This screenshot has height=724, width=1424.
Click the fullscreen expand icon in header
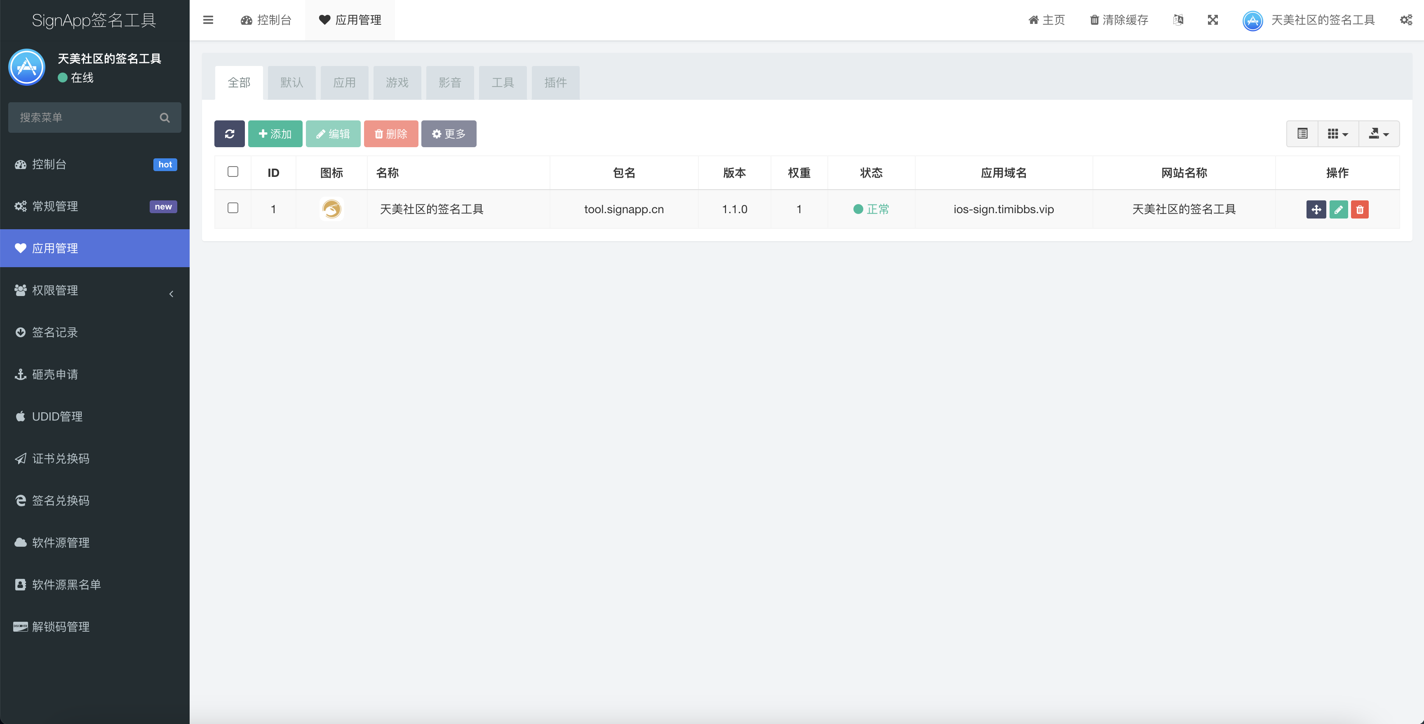tap(1213, 20)
